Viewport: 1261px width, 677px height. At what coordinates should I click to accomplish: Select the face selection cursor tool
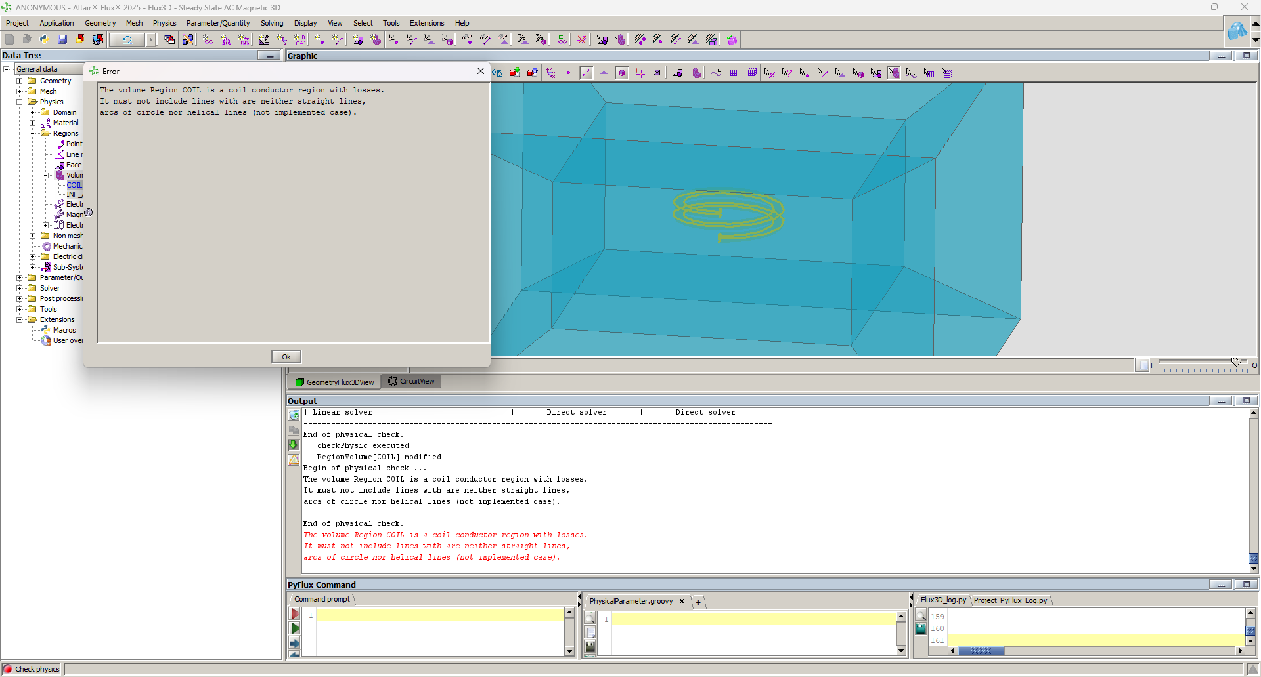[x=840, y=73]
